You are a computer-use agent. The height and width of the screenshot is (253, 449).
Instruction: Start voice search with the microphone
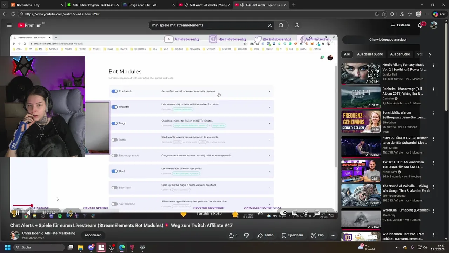click(x=297, y=25)
